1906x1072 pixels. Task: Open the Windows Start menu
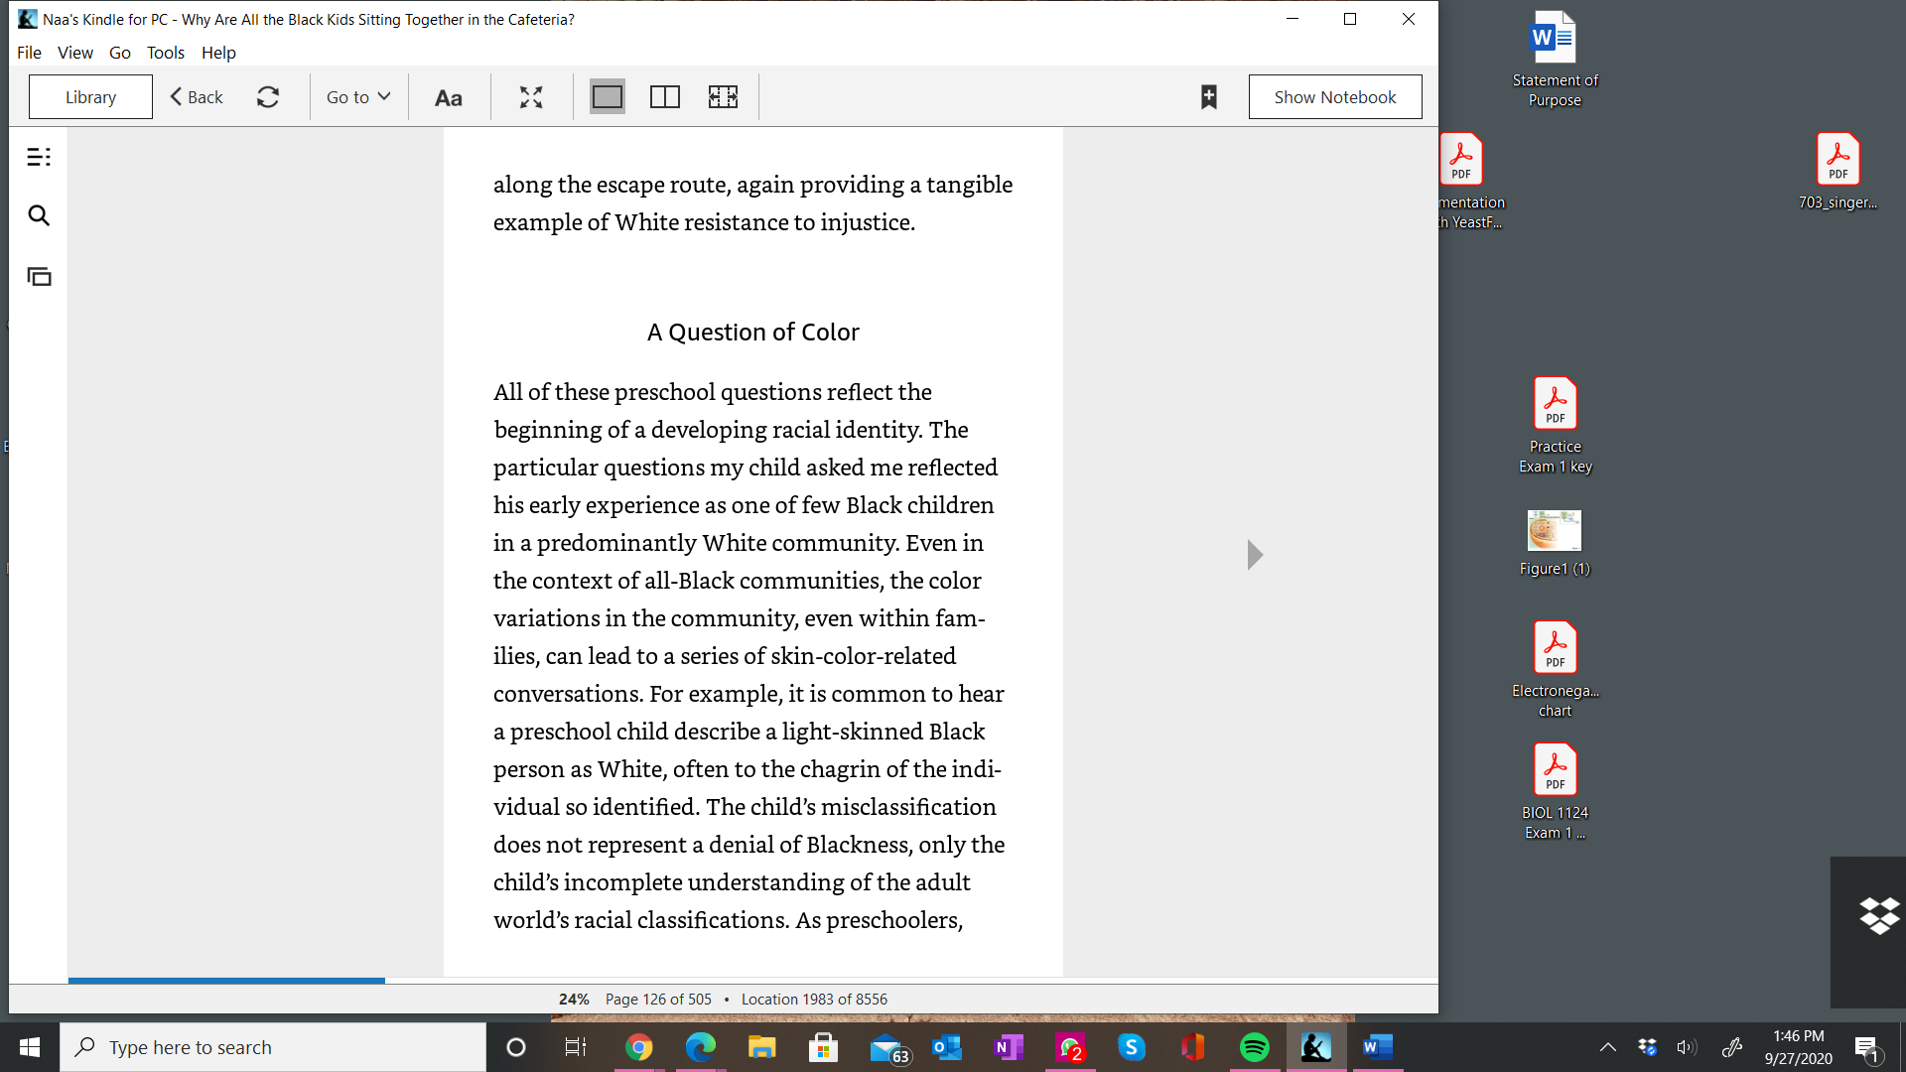(x=30, y=1047)
